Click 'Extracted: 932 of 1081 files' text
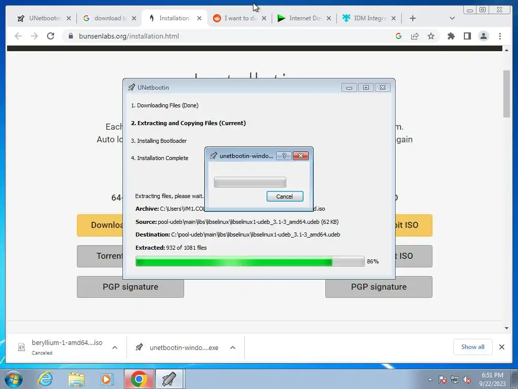Image resolution: width=518 pixels, height=389 pixels. click(x=171, y=248)
